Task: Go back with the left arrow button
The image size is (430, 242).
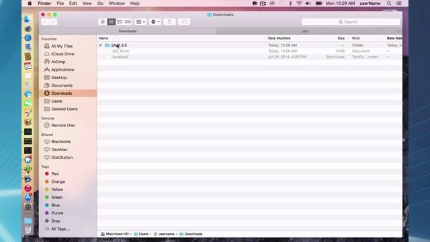Action: coord(45,22)
